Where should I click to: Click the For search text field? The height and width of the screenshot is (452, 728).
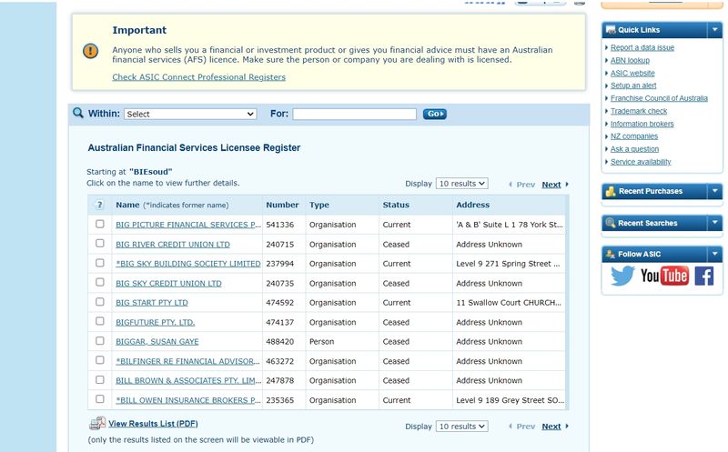[354, 114]
